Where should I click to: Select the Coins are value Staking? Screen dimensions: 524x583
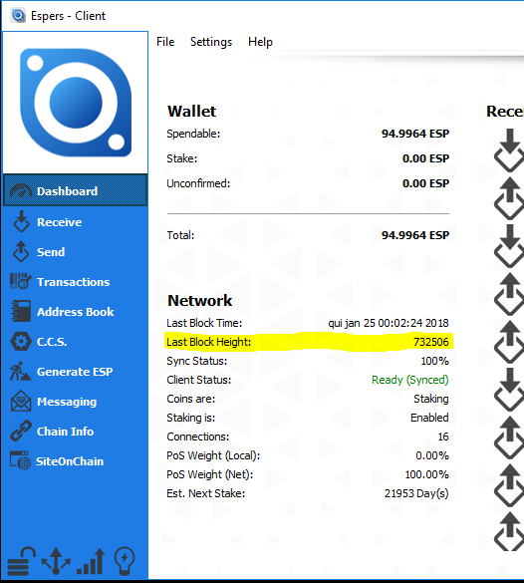tap(431, 399)
